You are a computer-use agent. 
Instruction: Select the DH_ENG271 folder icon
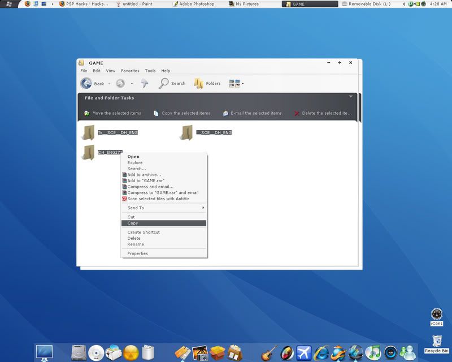click(x=88, y=152)
